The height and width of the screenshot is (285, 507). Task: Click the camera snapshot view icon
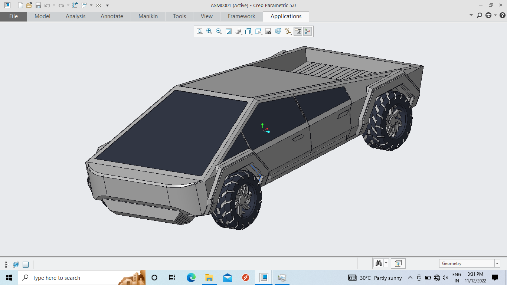click(268, 32)
